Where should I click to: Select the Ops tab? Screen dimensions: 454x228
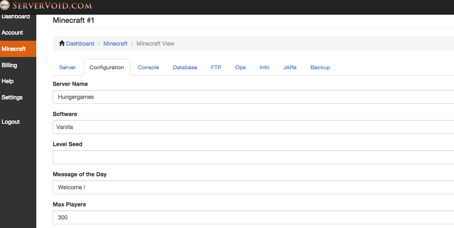coord(240,68)
